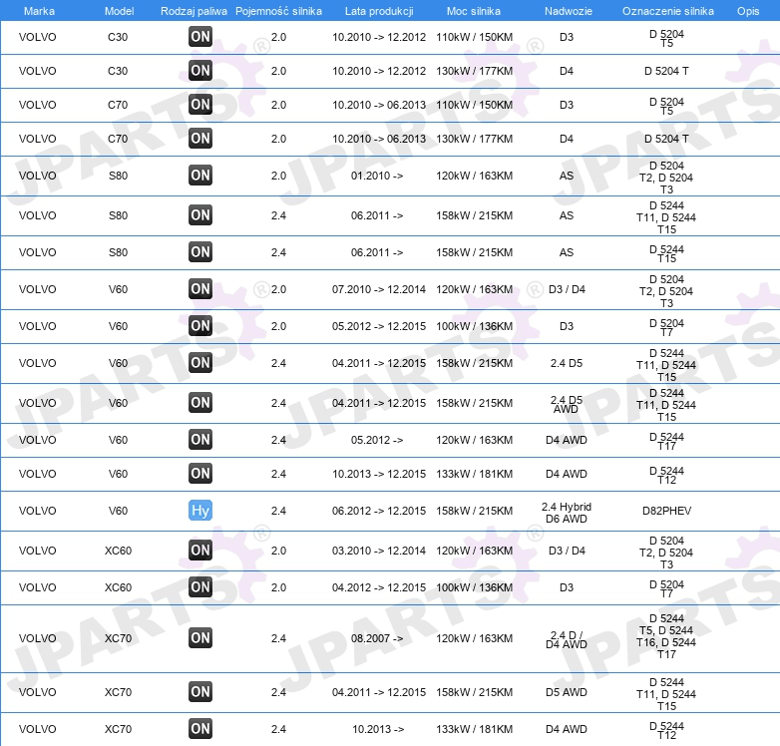Click the VOLVO brand cell in the V60 hybrid row

[x=37, y=511]
